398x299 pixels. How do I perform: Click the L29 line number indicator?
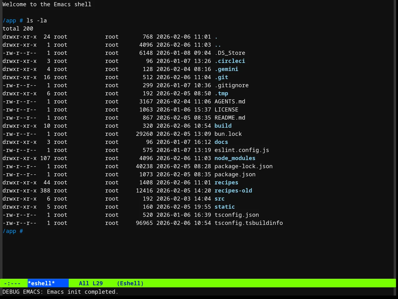point(98,283)
